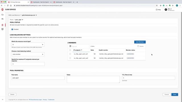
Task: Click the Pools breadcrumb link
Action: coord(11,20)
